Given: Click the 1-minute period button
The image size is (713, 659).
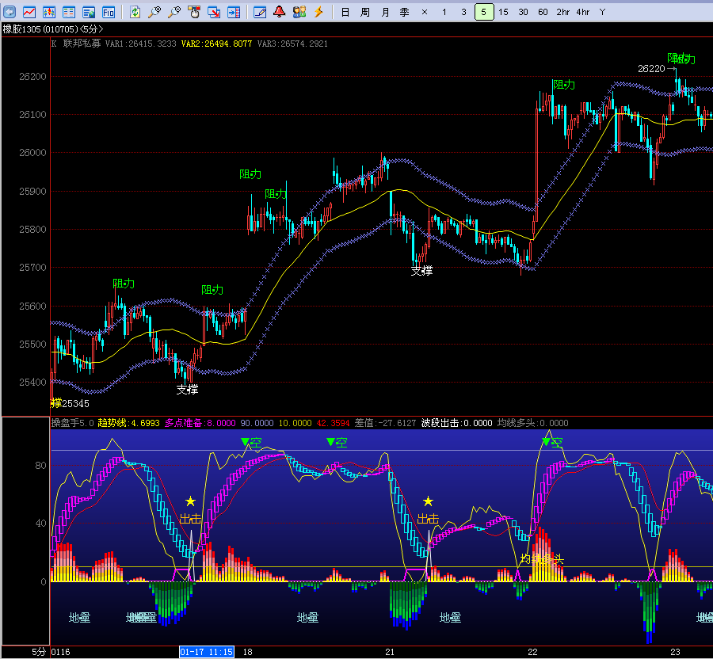Looking at the screenshot, I should pos(444,12).
